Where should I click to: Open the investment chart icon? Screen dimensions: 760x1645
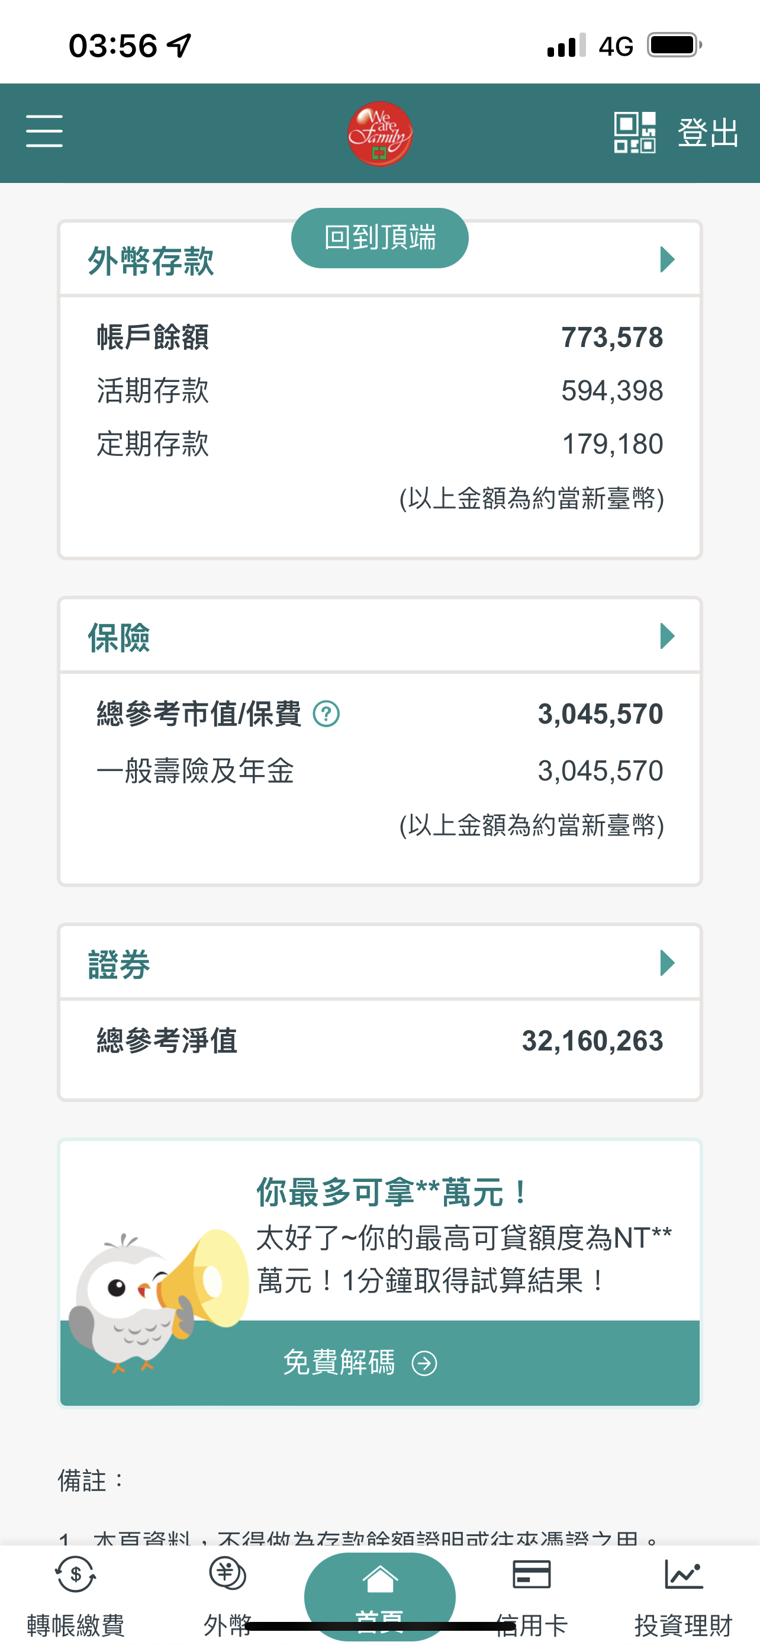(x=684, y=1575)
